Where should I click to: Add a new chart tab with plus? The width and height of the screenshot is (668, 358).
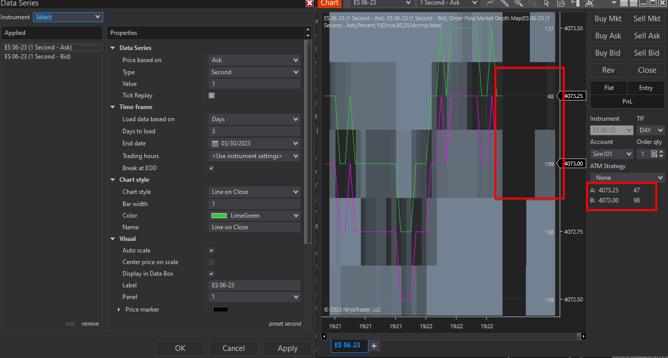pos(374,345)
